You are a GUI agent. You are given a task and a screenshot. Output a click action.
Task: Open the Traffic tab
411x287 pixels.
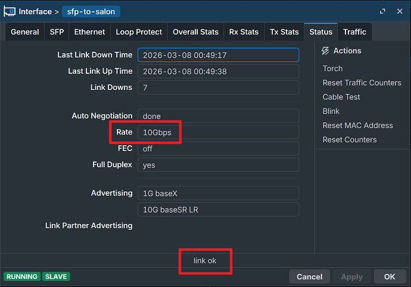coord(354,32)
